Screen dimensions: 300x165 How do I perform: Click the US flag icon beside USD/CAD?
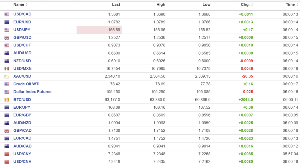(7, 14)
